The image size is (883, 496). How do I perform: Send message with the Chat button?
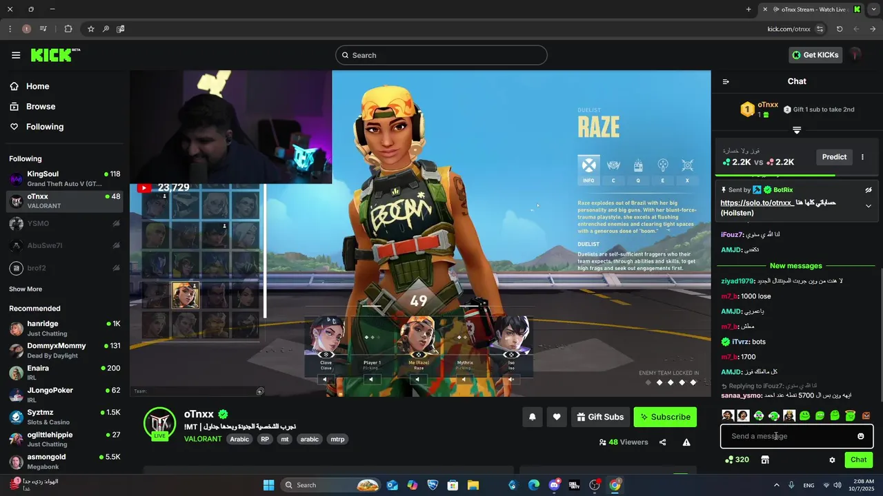(859, 459)
